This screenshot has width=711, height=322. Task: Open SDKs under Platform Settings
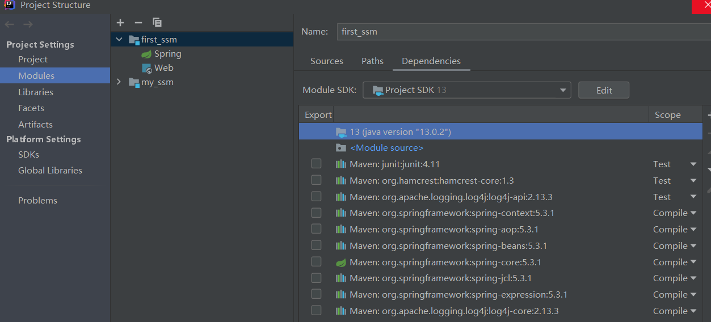[28, 155]
